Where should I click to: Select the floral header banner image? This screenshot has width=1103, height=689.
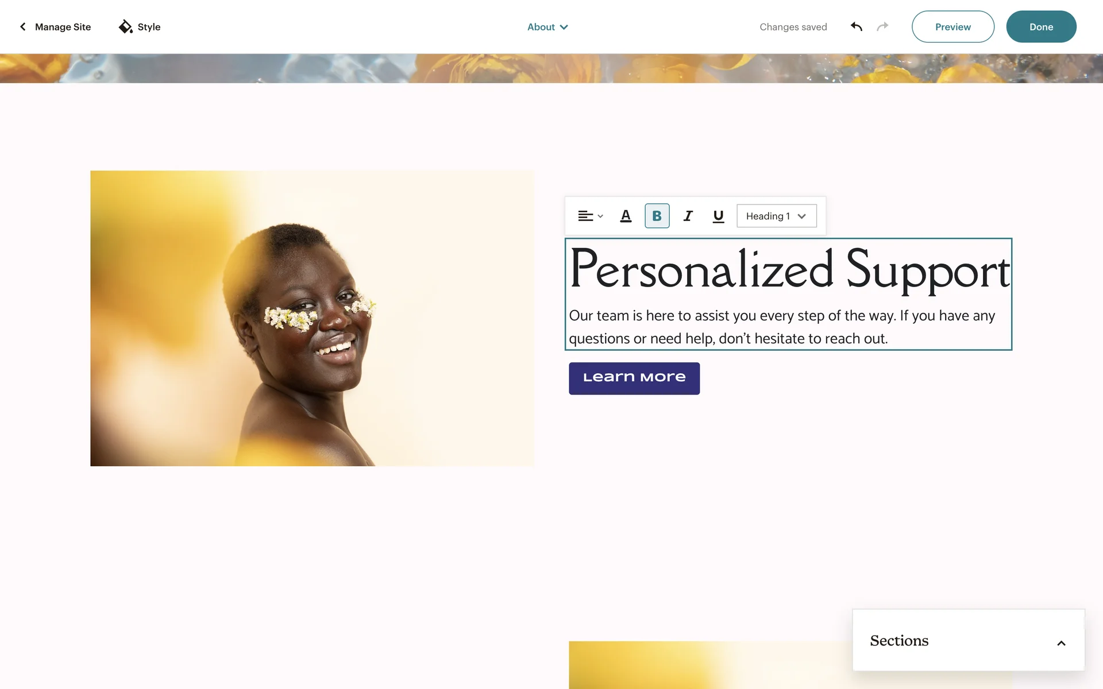click(x=551, y=68)
